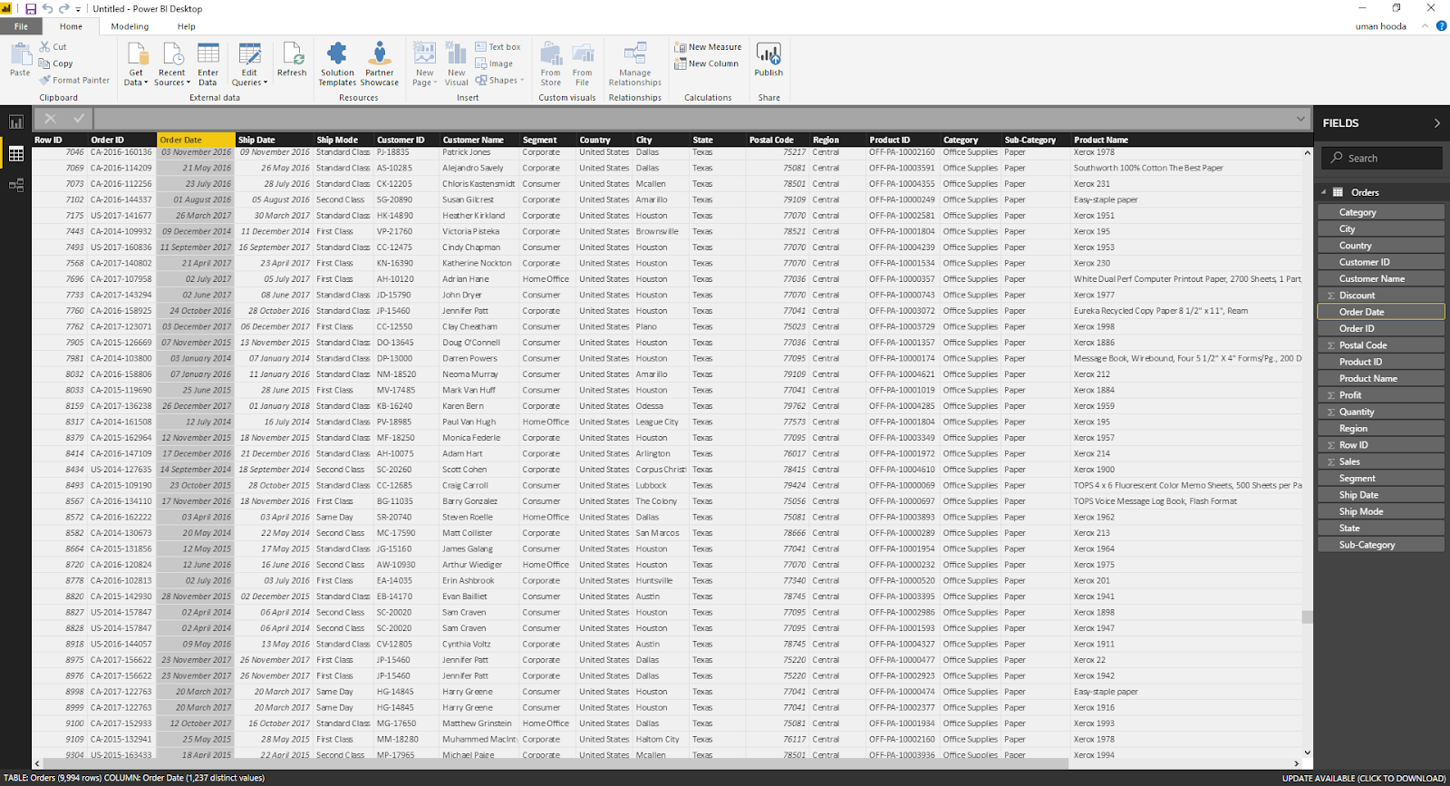Switch to Relationships view in left sidebar
This screenshot has height=786, width=1450.
(x=16, y=186)
